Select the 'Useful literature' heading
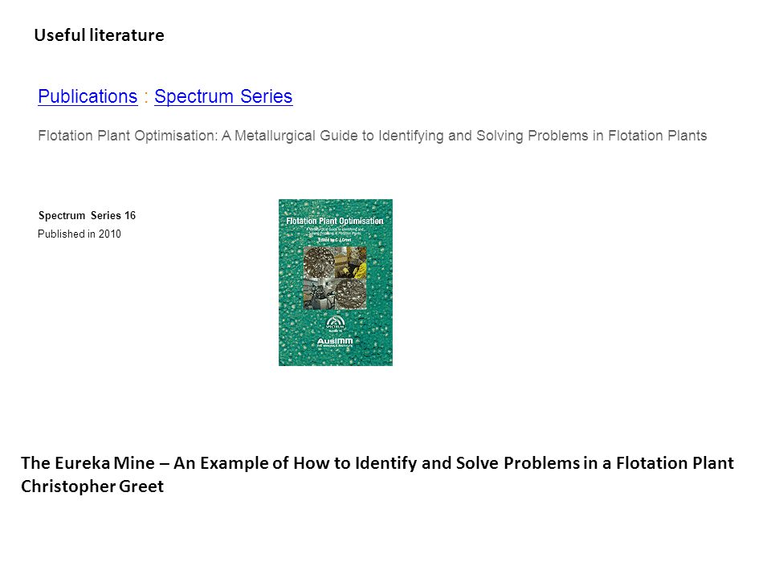 point(100,35)
